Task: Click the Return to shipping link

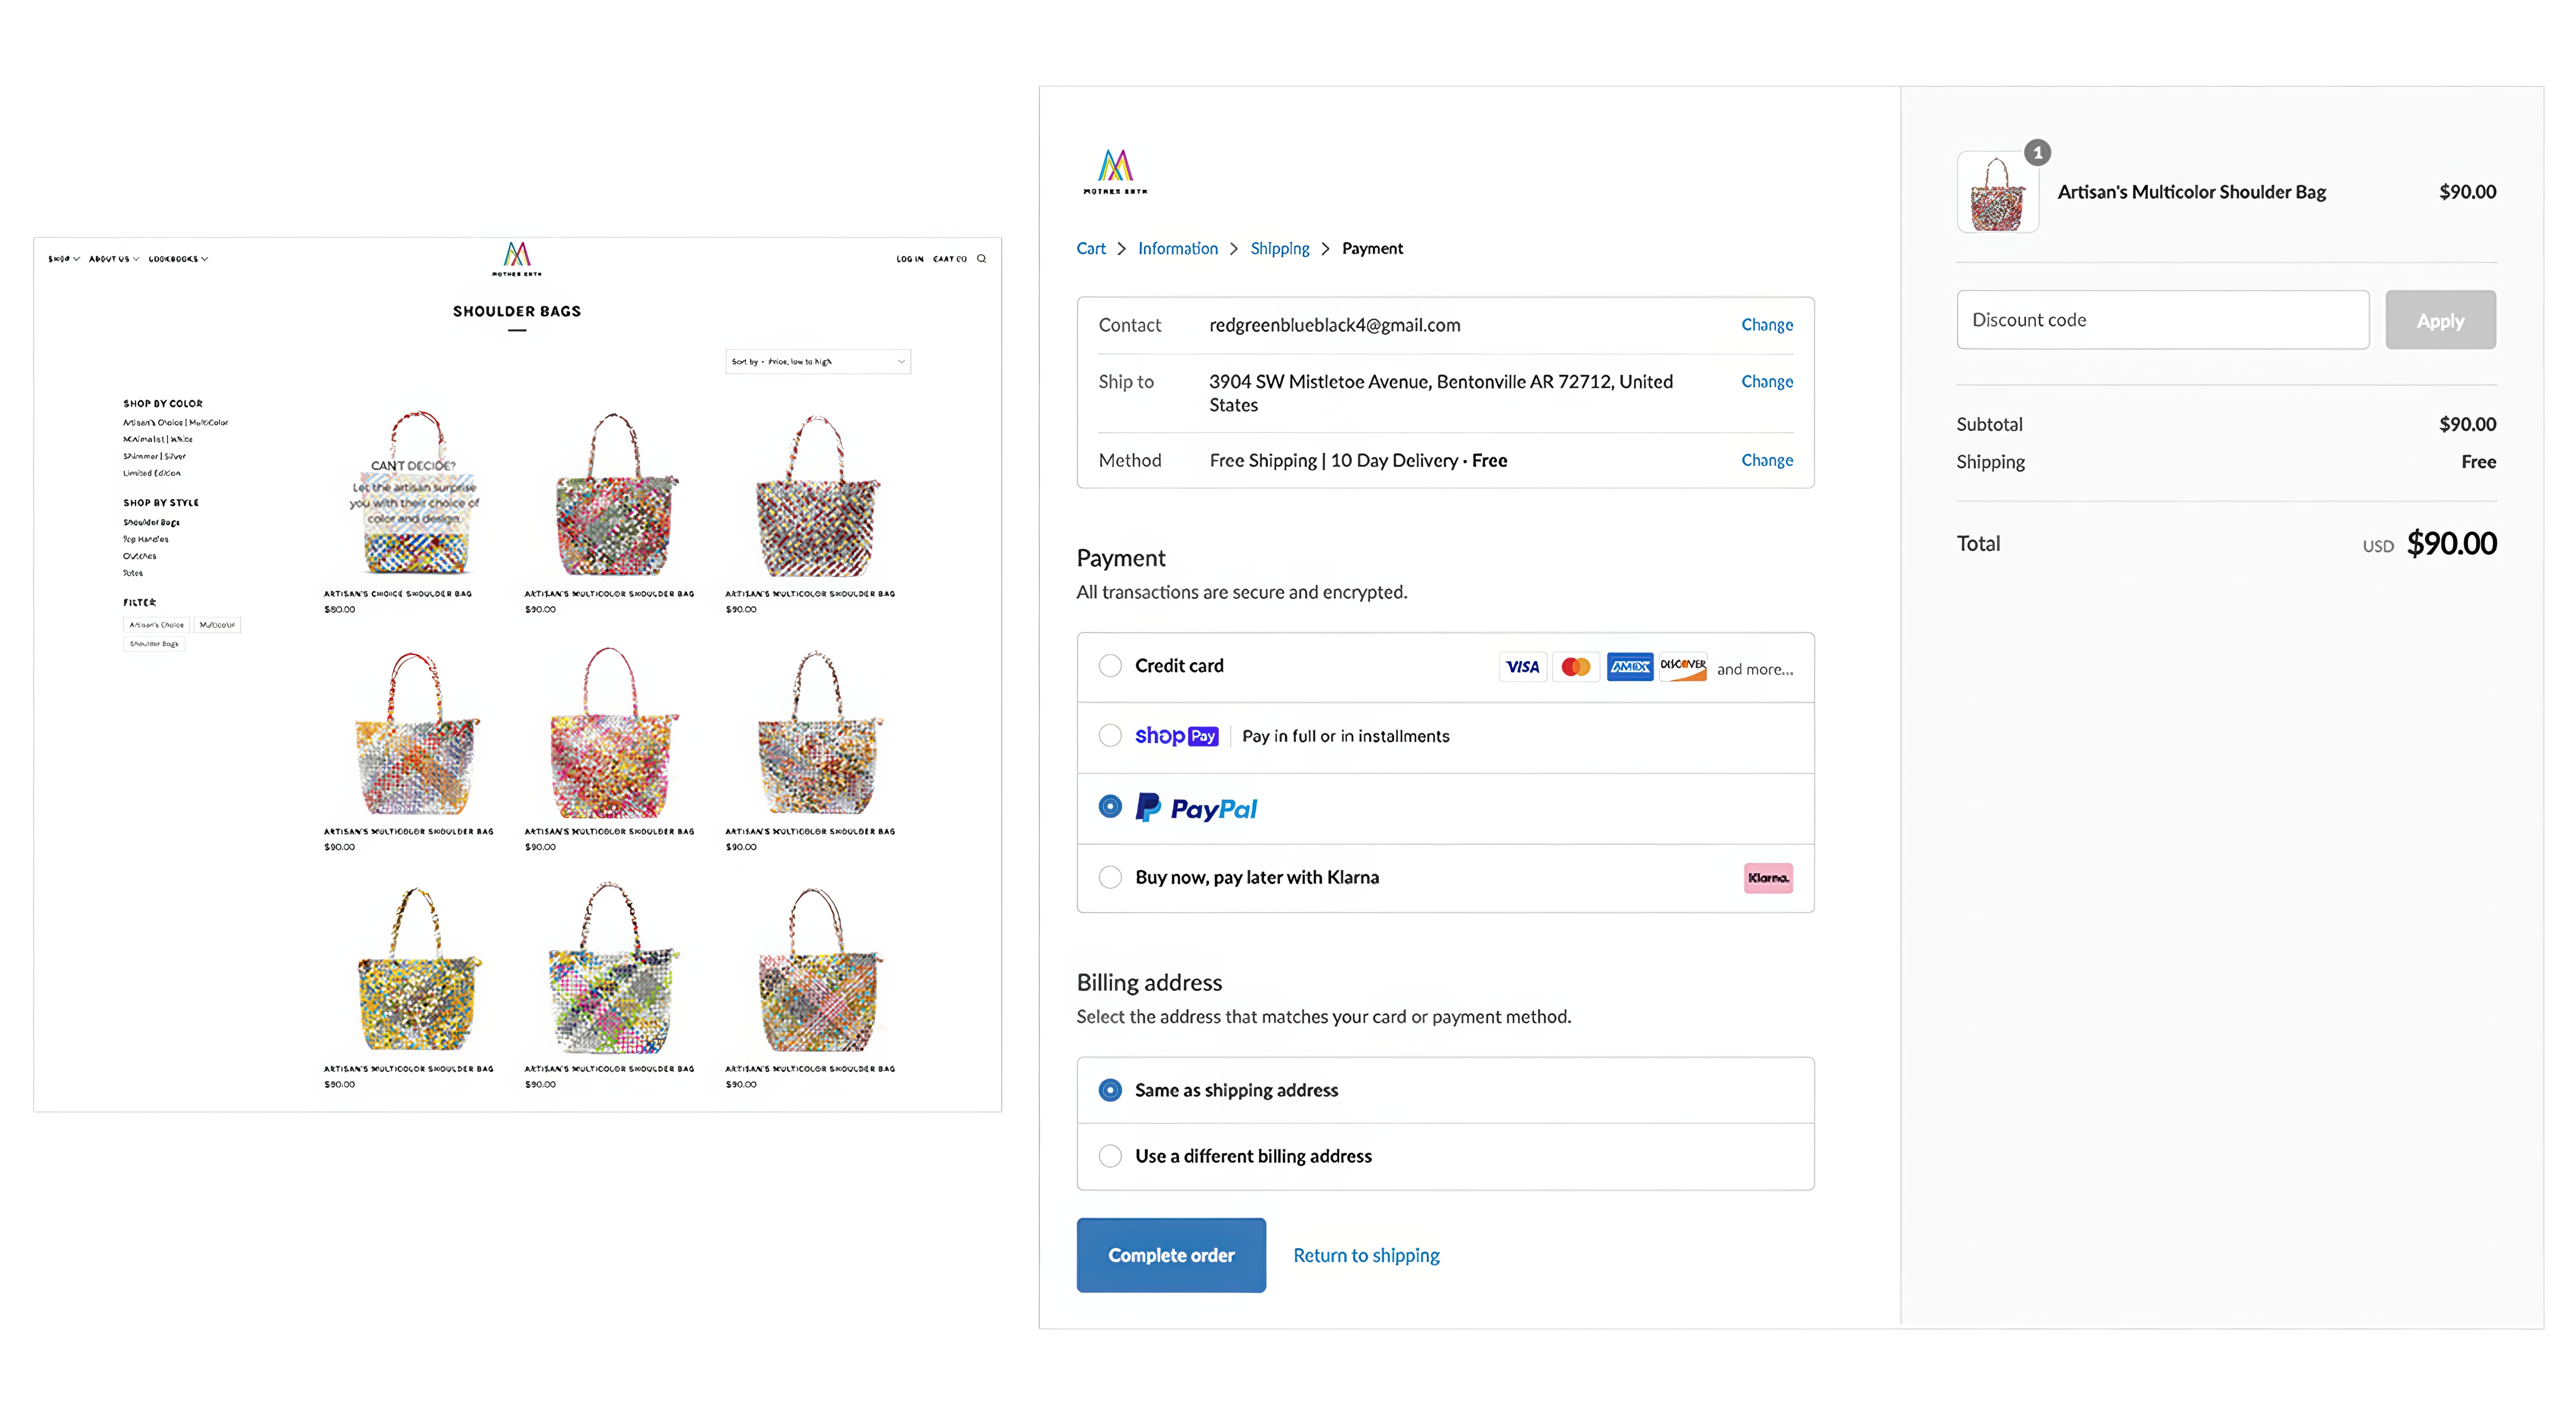Action: point(1366,1255)
